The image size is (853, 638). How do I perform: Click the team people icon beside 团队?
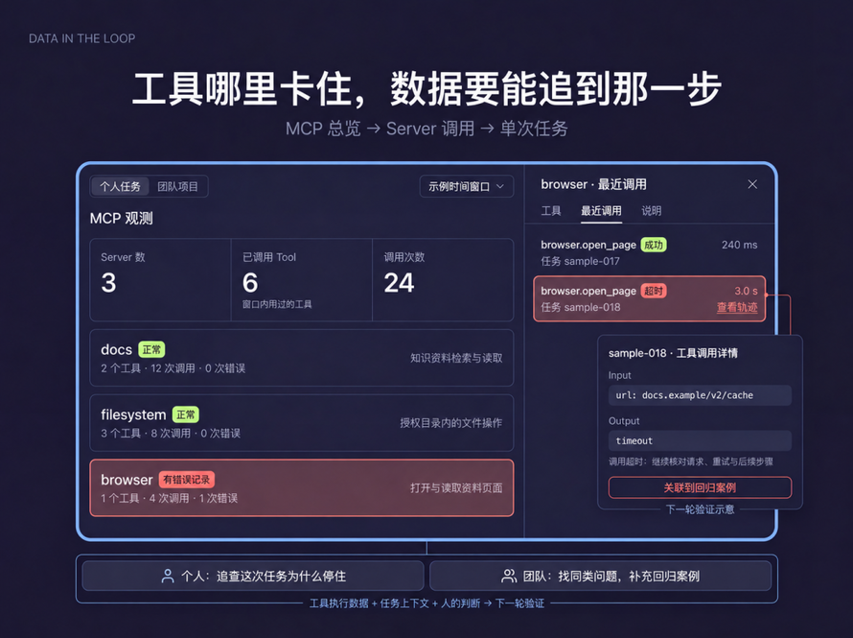pos(509,576)
